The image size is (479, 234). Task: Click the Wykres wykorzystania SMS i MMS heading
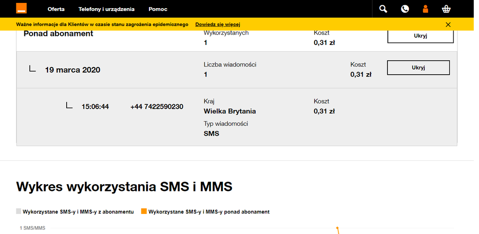(x=124, y=187)
